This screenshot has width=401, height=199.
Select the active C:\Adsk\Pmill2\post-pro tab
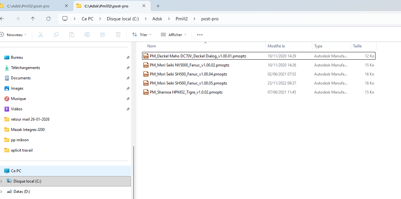[112, 6]
